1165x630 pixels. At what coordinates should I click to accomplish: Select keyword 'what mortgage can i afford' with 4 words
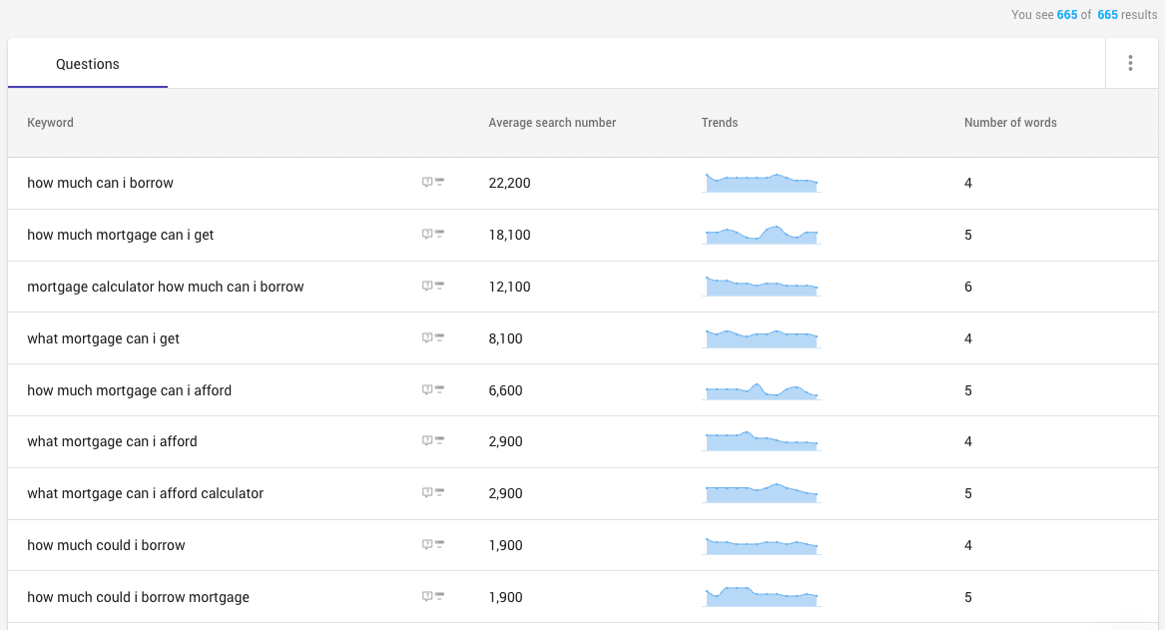112,441
